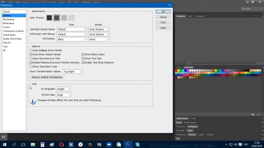Toggle Enable Floating Document Window Docking
Viewport: 264px width, 148px height.
click(31, 62)
